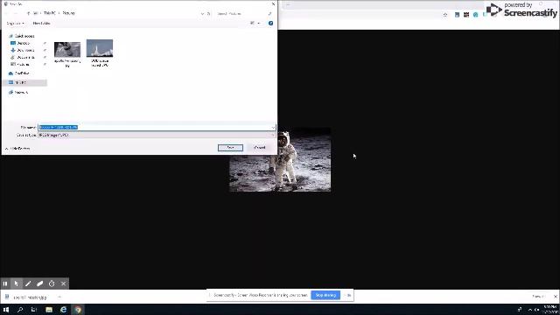Click the refresh button beside address bar
The image size is (560, 315).
(208, 14)
